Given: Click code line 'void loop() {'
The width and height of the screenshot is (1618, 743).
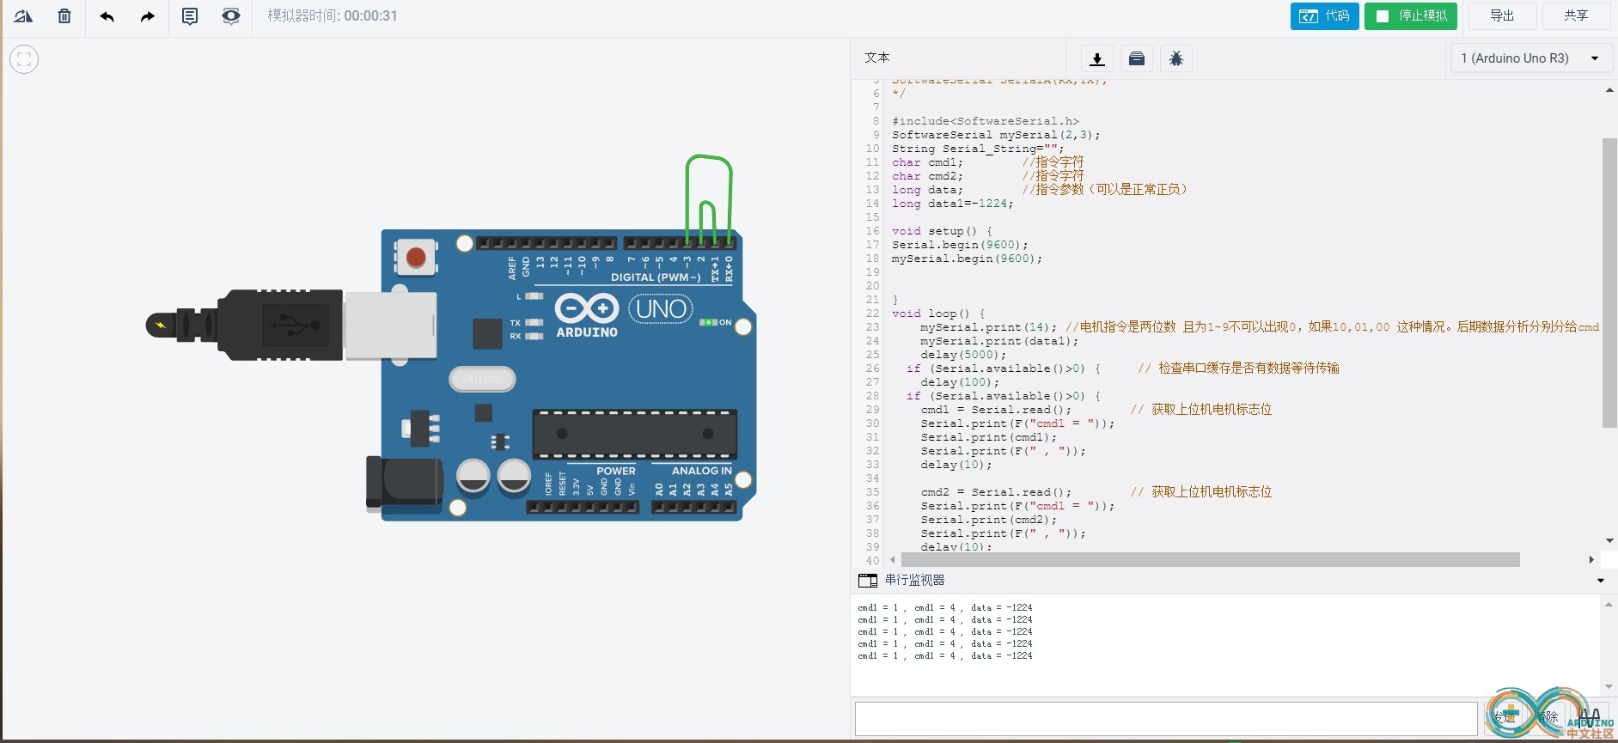Looking at the screenshot, I should [938, 314].
